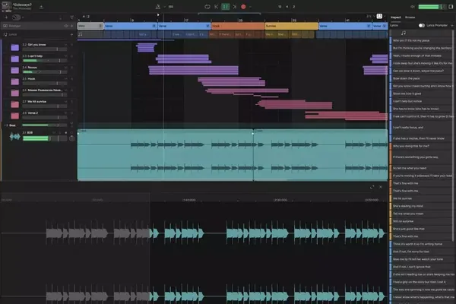The width and height of the screenshot is (456, 304).
Task: Toggle the metronome icon
Action: [x=158, y=6]
